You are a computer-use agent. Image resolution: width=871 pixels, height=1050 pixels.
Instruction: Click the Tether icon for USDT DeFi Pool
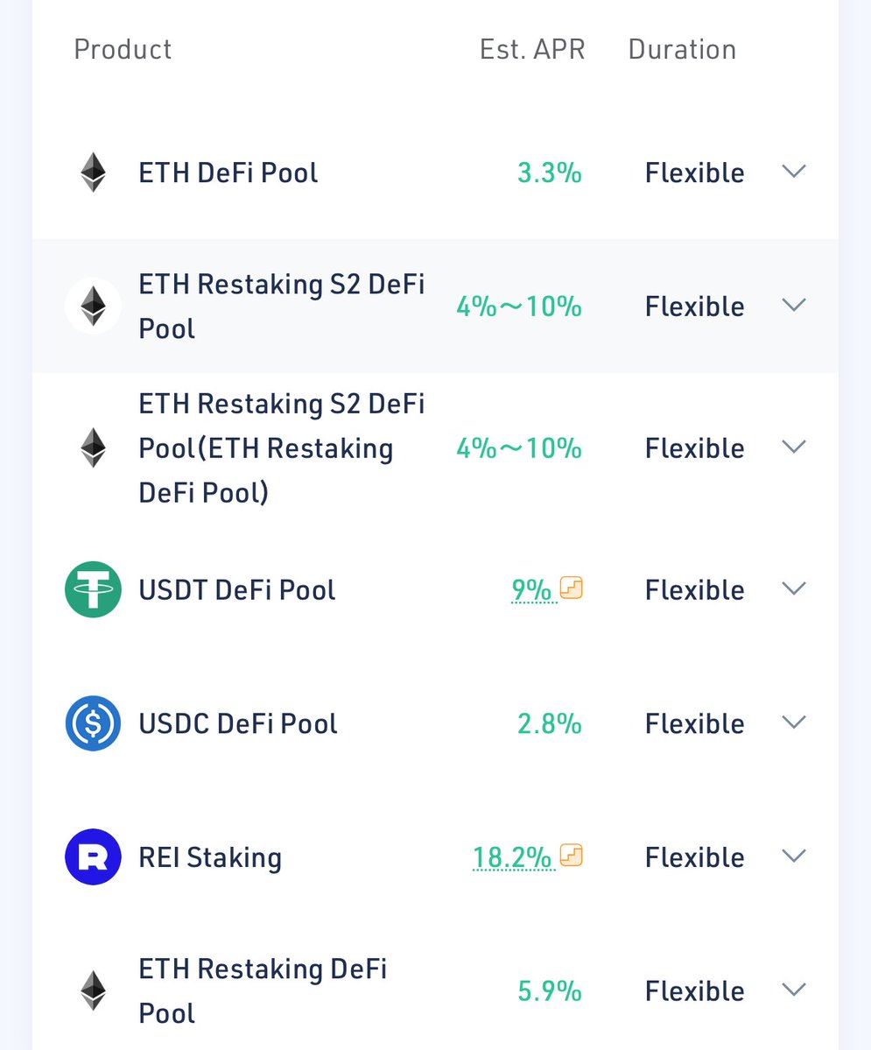point(93,589)
